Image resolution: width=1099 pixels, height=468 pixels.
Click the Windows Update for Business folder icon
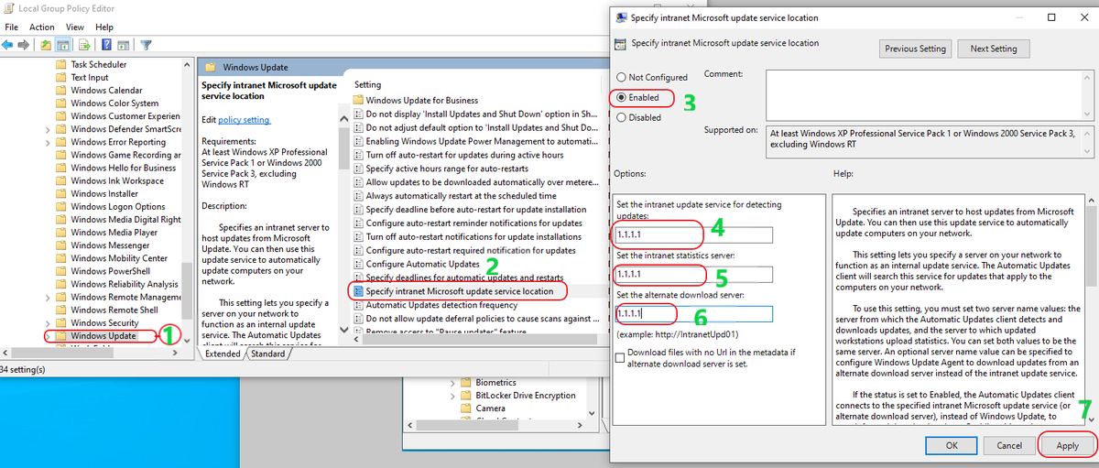tap(358, 100)
